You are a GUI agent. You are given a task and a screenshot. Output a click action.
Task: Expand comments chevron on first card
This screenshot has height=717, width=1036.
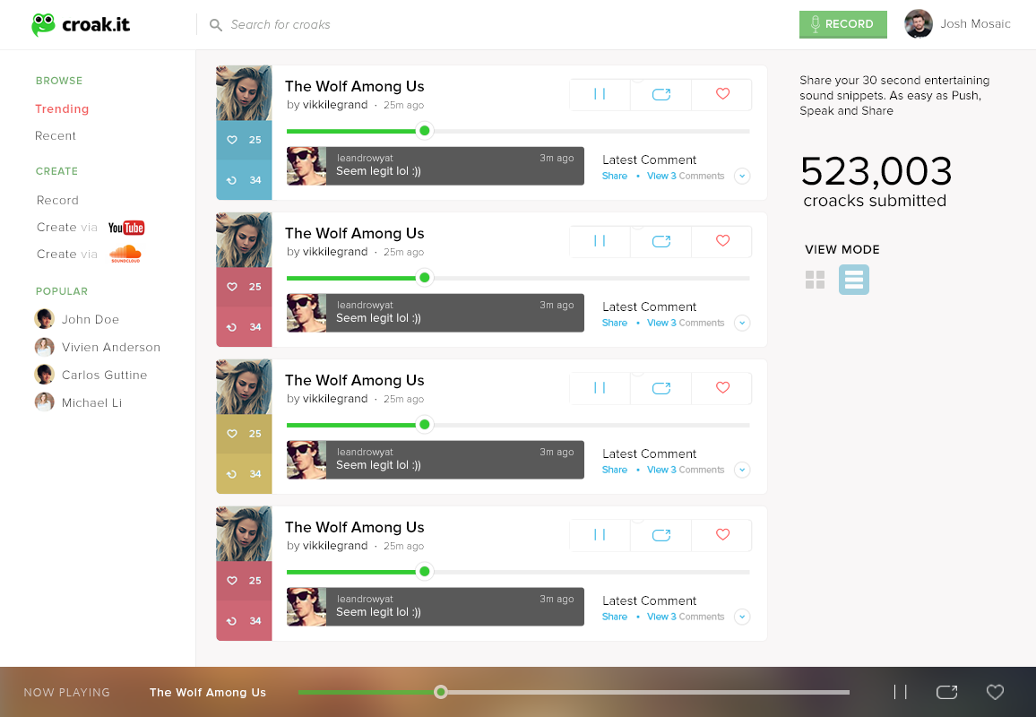point(742,177)
